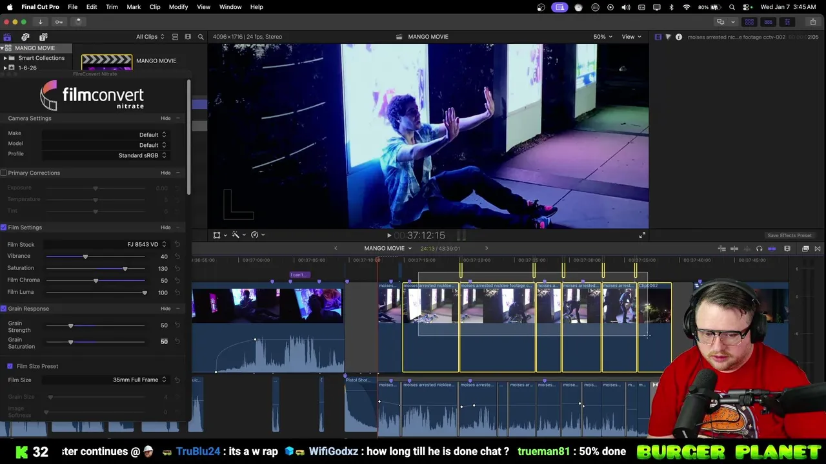The height and width of the screenshot is (464, 826).
Task: Open the All Clips filter dropdown
Action: click(x=150, y=37)
